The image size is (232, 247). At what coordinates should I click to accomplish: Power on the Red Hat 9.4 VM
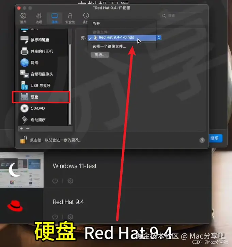[55, 217]
